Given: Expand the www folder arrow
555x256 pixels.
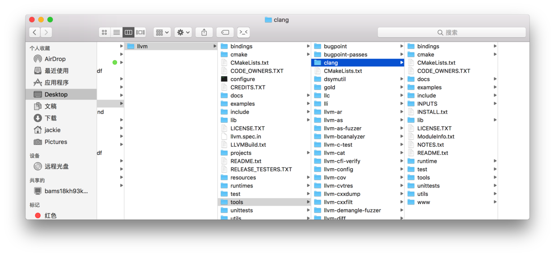Looking at the screenshot, I should pos(495,202).
